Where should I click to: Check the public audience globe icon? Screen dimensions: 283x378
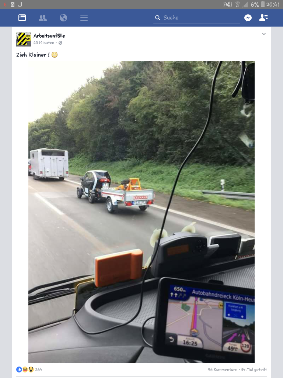60,43
